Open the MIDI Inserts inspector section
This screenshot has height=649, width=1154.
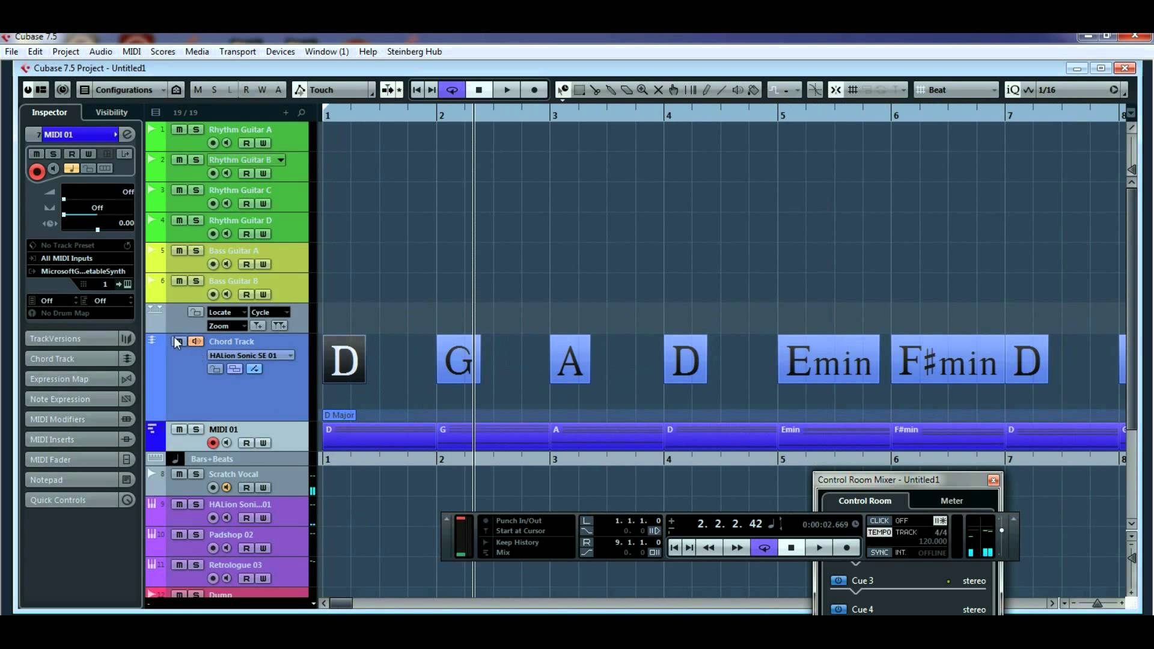pyautogui.click(x=72, y=440)
